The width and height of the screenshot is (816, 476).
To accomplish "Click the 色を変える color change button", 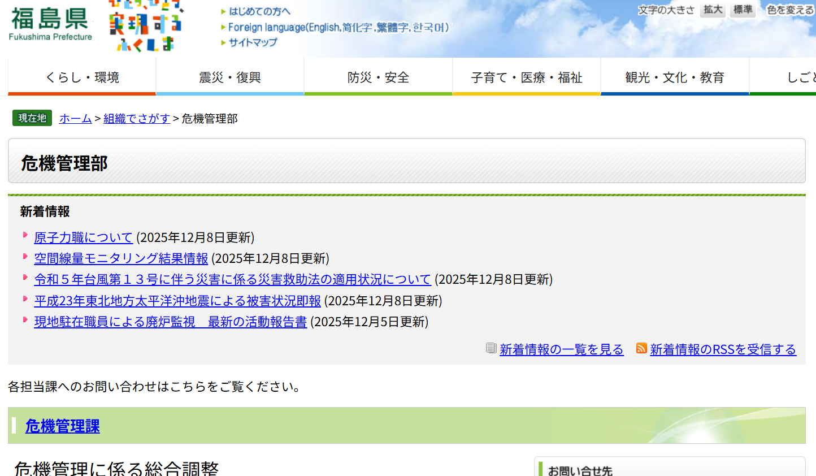I will coord(790,10).
